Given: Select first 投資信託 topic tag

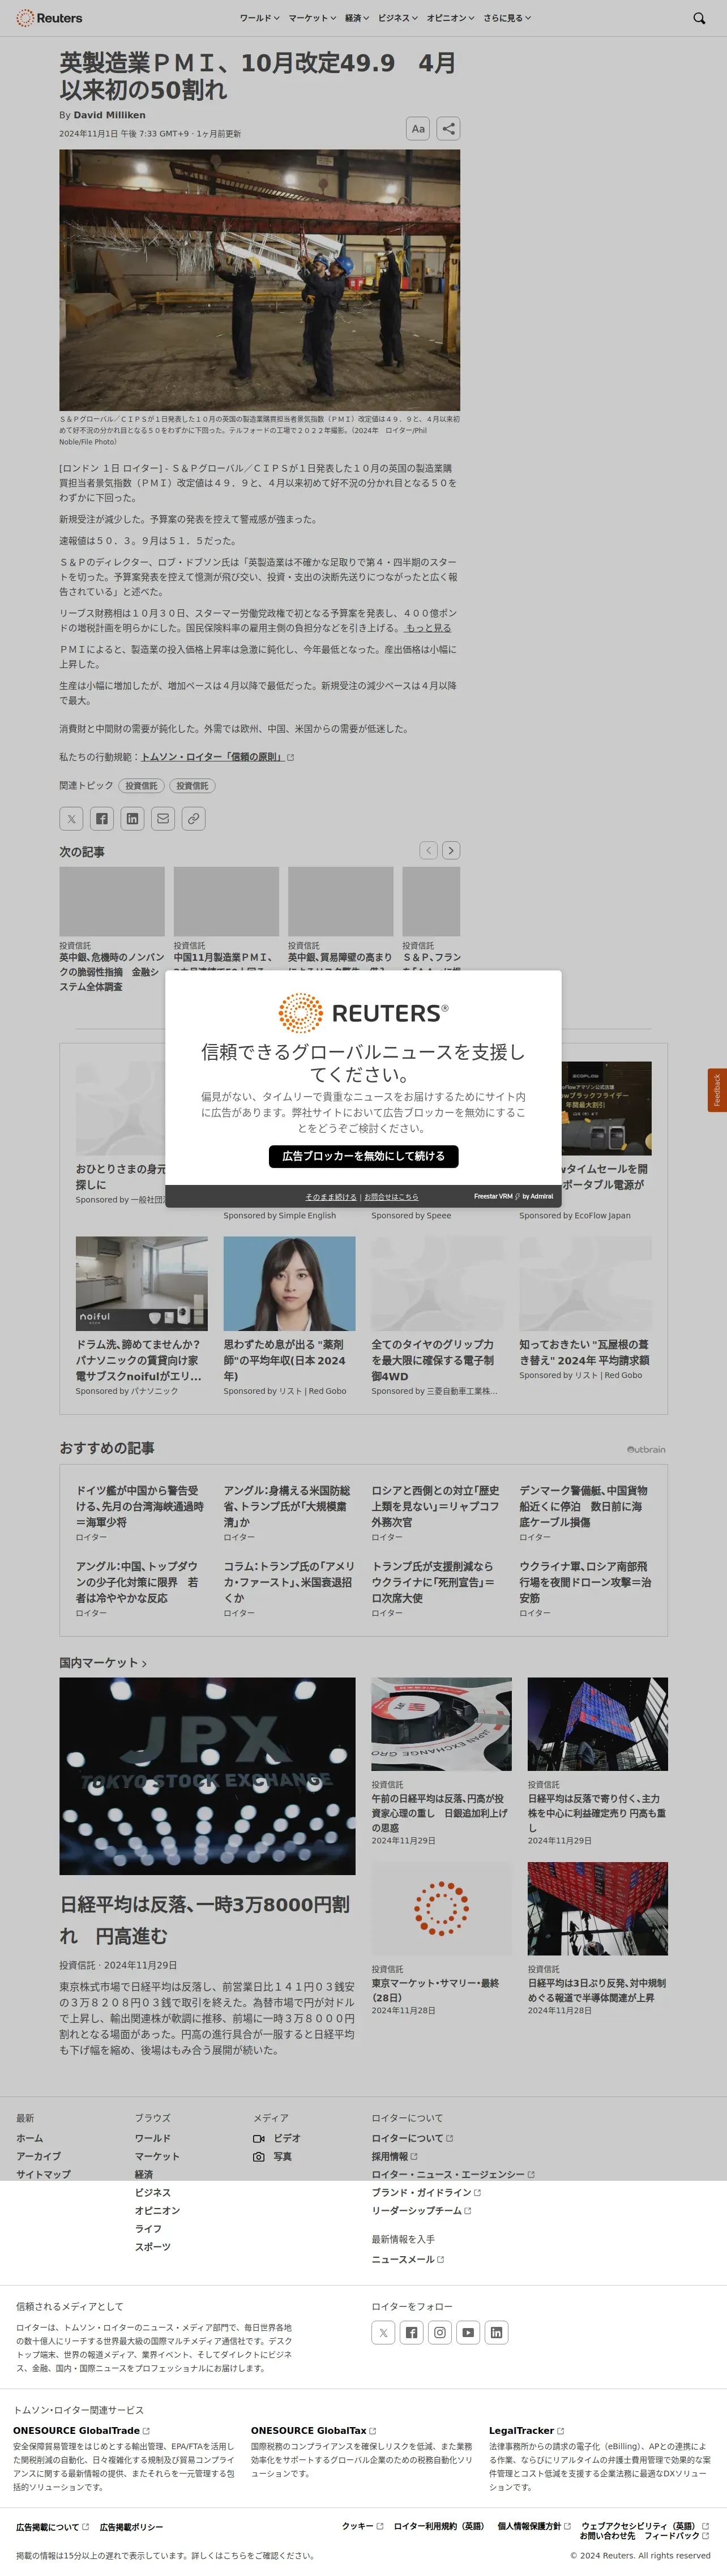Looking at the screenshot, I should coord(141,786).
